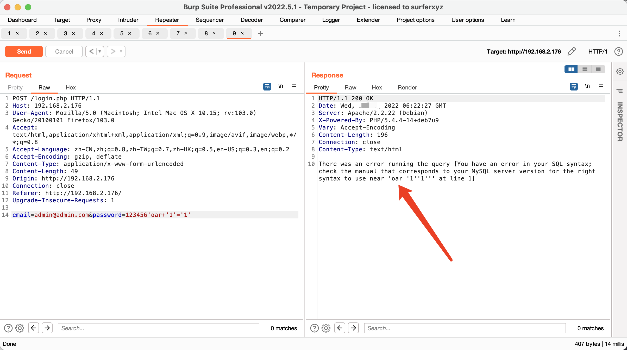Click the edit target pencil icon
Screen dimensions: 627x350
pyautogui.click(x=572, y=51)
